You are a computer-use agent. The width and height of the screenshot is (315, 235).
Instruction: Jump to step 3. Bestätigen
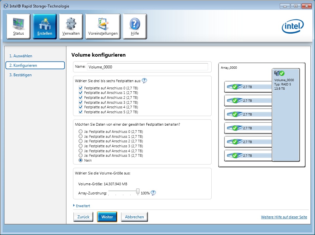click(20, 75)
